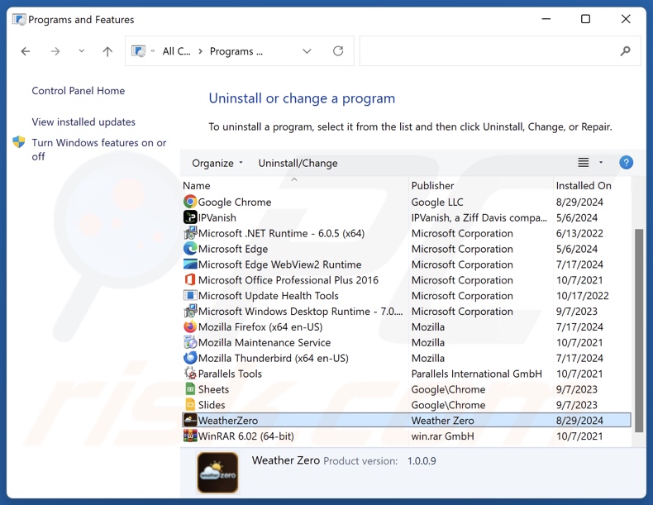The image size is (653, 505).
Task: Select the Parallels Tools entry
Action: pos(230,374)
